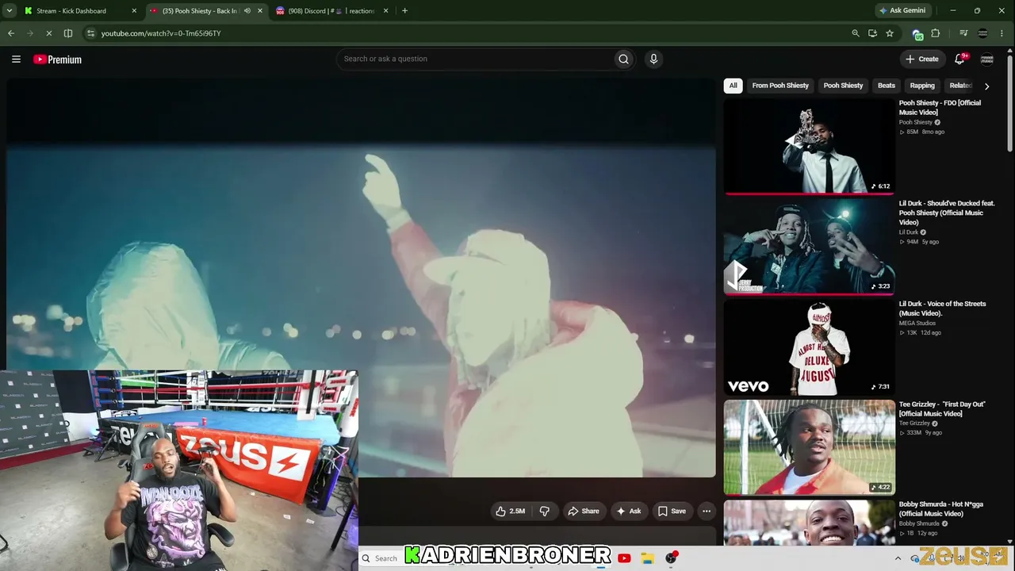Open the Should've Ducked video thumbnail
This screenshot has height=571, width=1015.
[x=809, y=247]
